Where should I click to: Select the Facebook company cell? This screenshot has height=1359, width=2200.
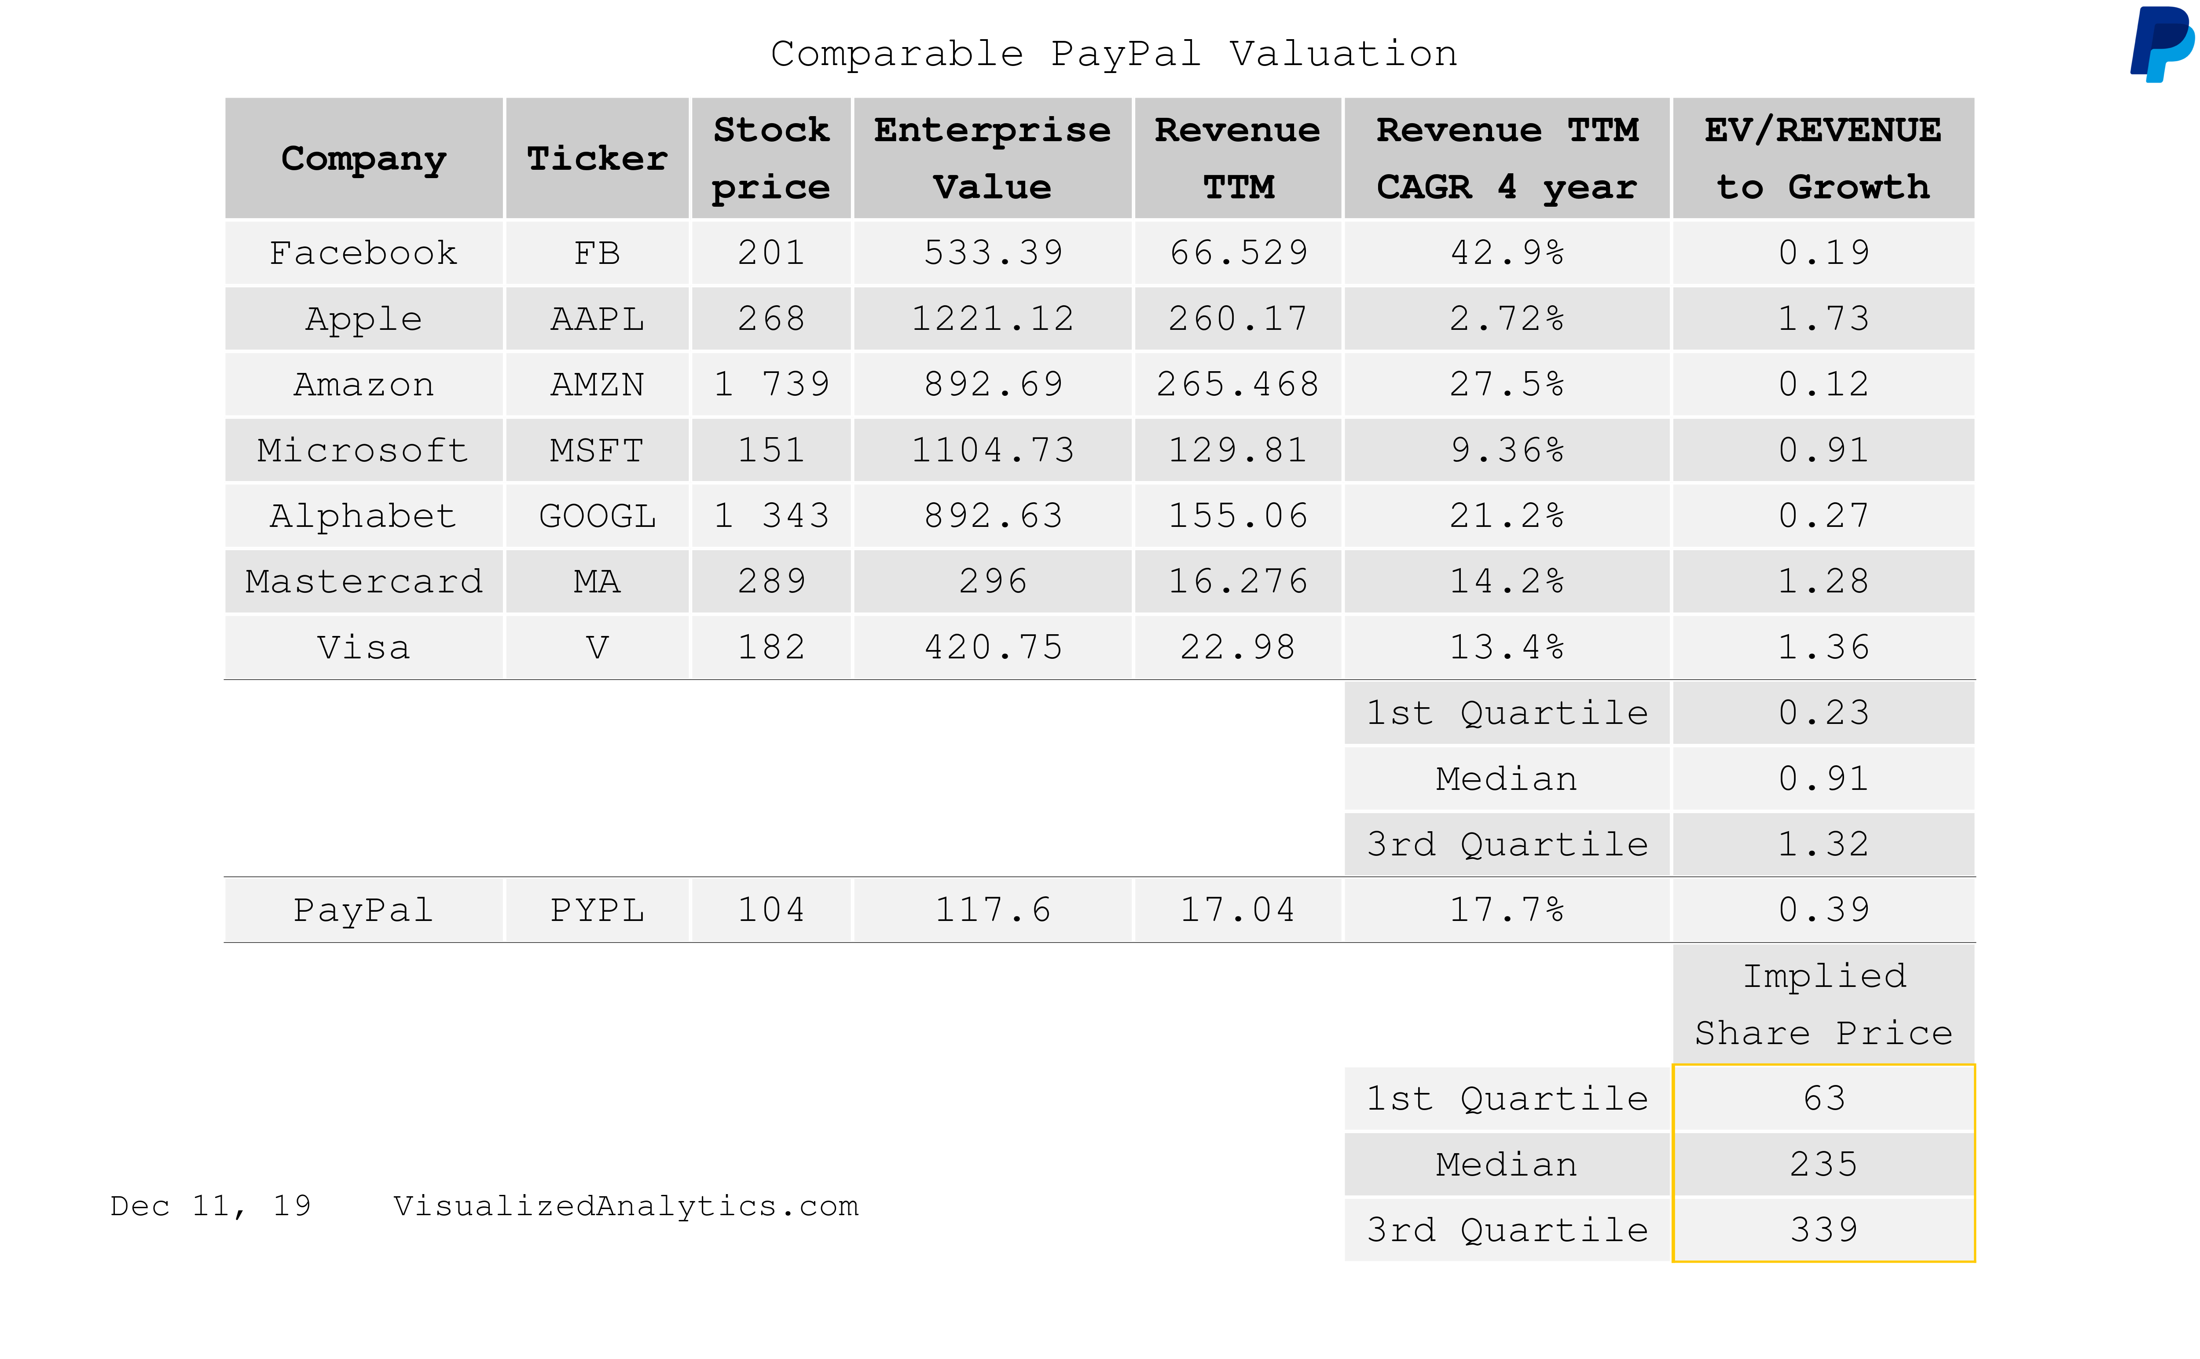pyautogui.click(x=363, y=253)
